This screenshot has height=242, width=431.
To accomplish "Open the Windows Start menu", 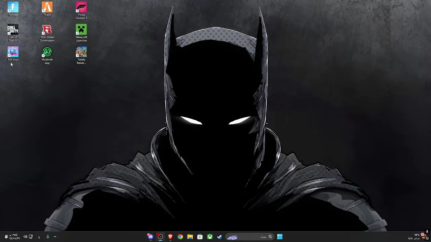I will (x=280, y=237).
